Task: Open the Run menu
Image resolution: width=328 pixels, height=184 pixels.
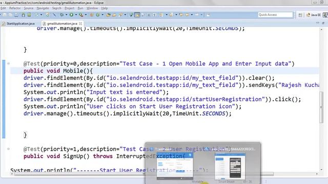Action: coord(80,8)
